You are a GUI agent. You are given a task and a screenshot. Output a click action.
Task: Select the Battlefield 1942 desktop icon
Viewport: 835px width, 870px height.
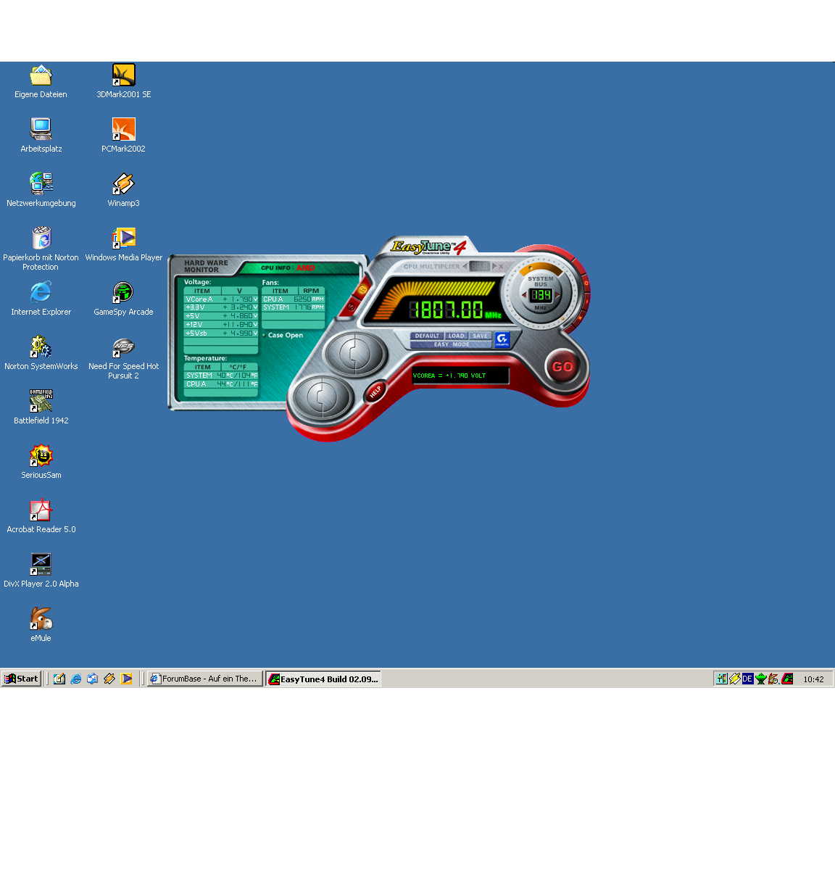tap(41, 407)
